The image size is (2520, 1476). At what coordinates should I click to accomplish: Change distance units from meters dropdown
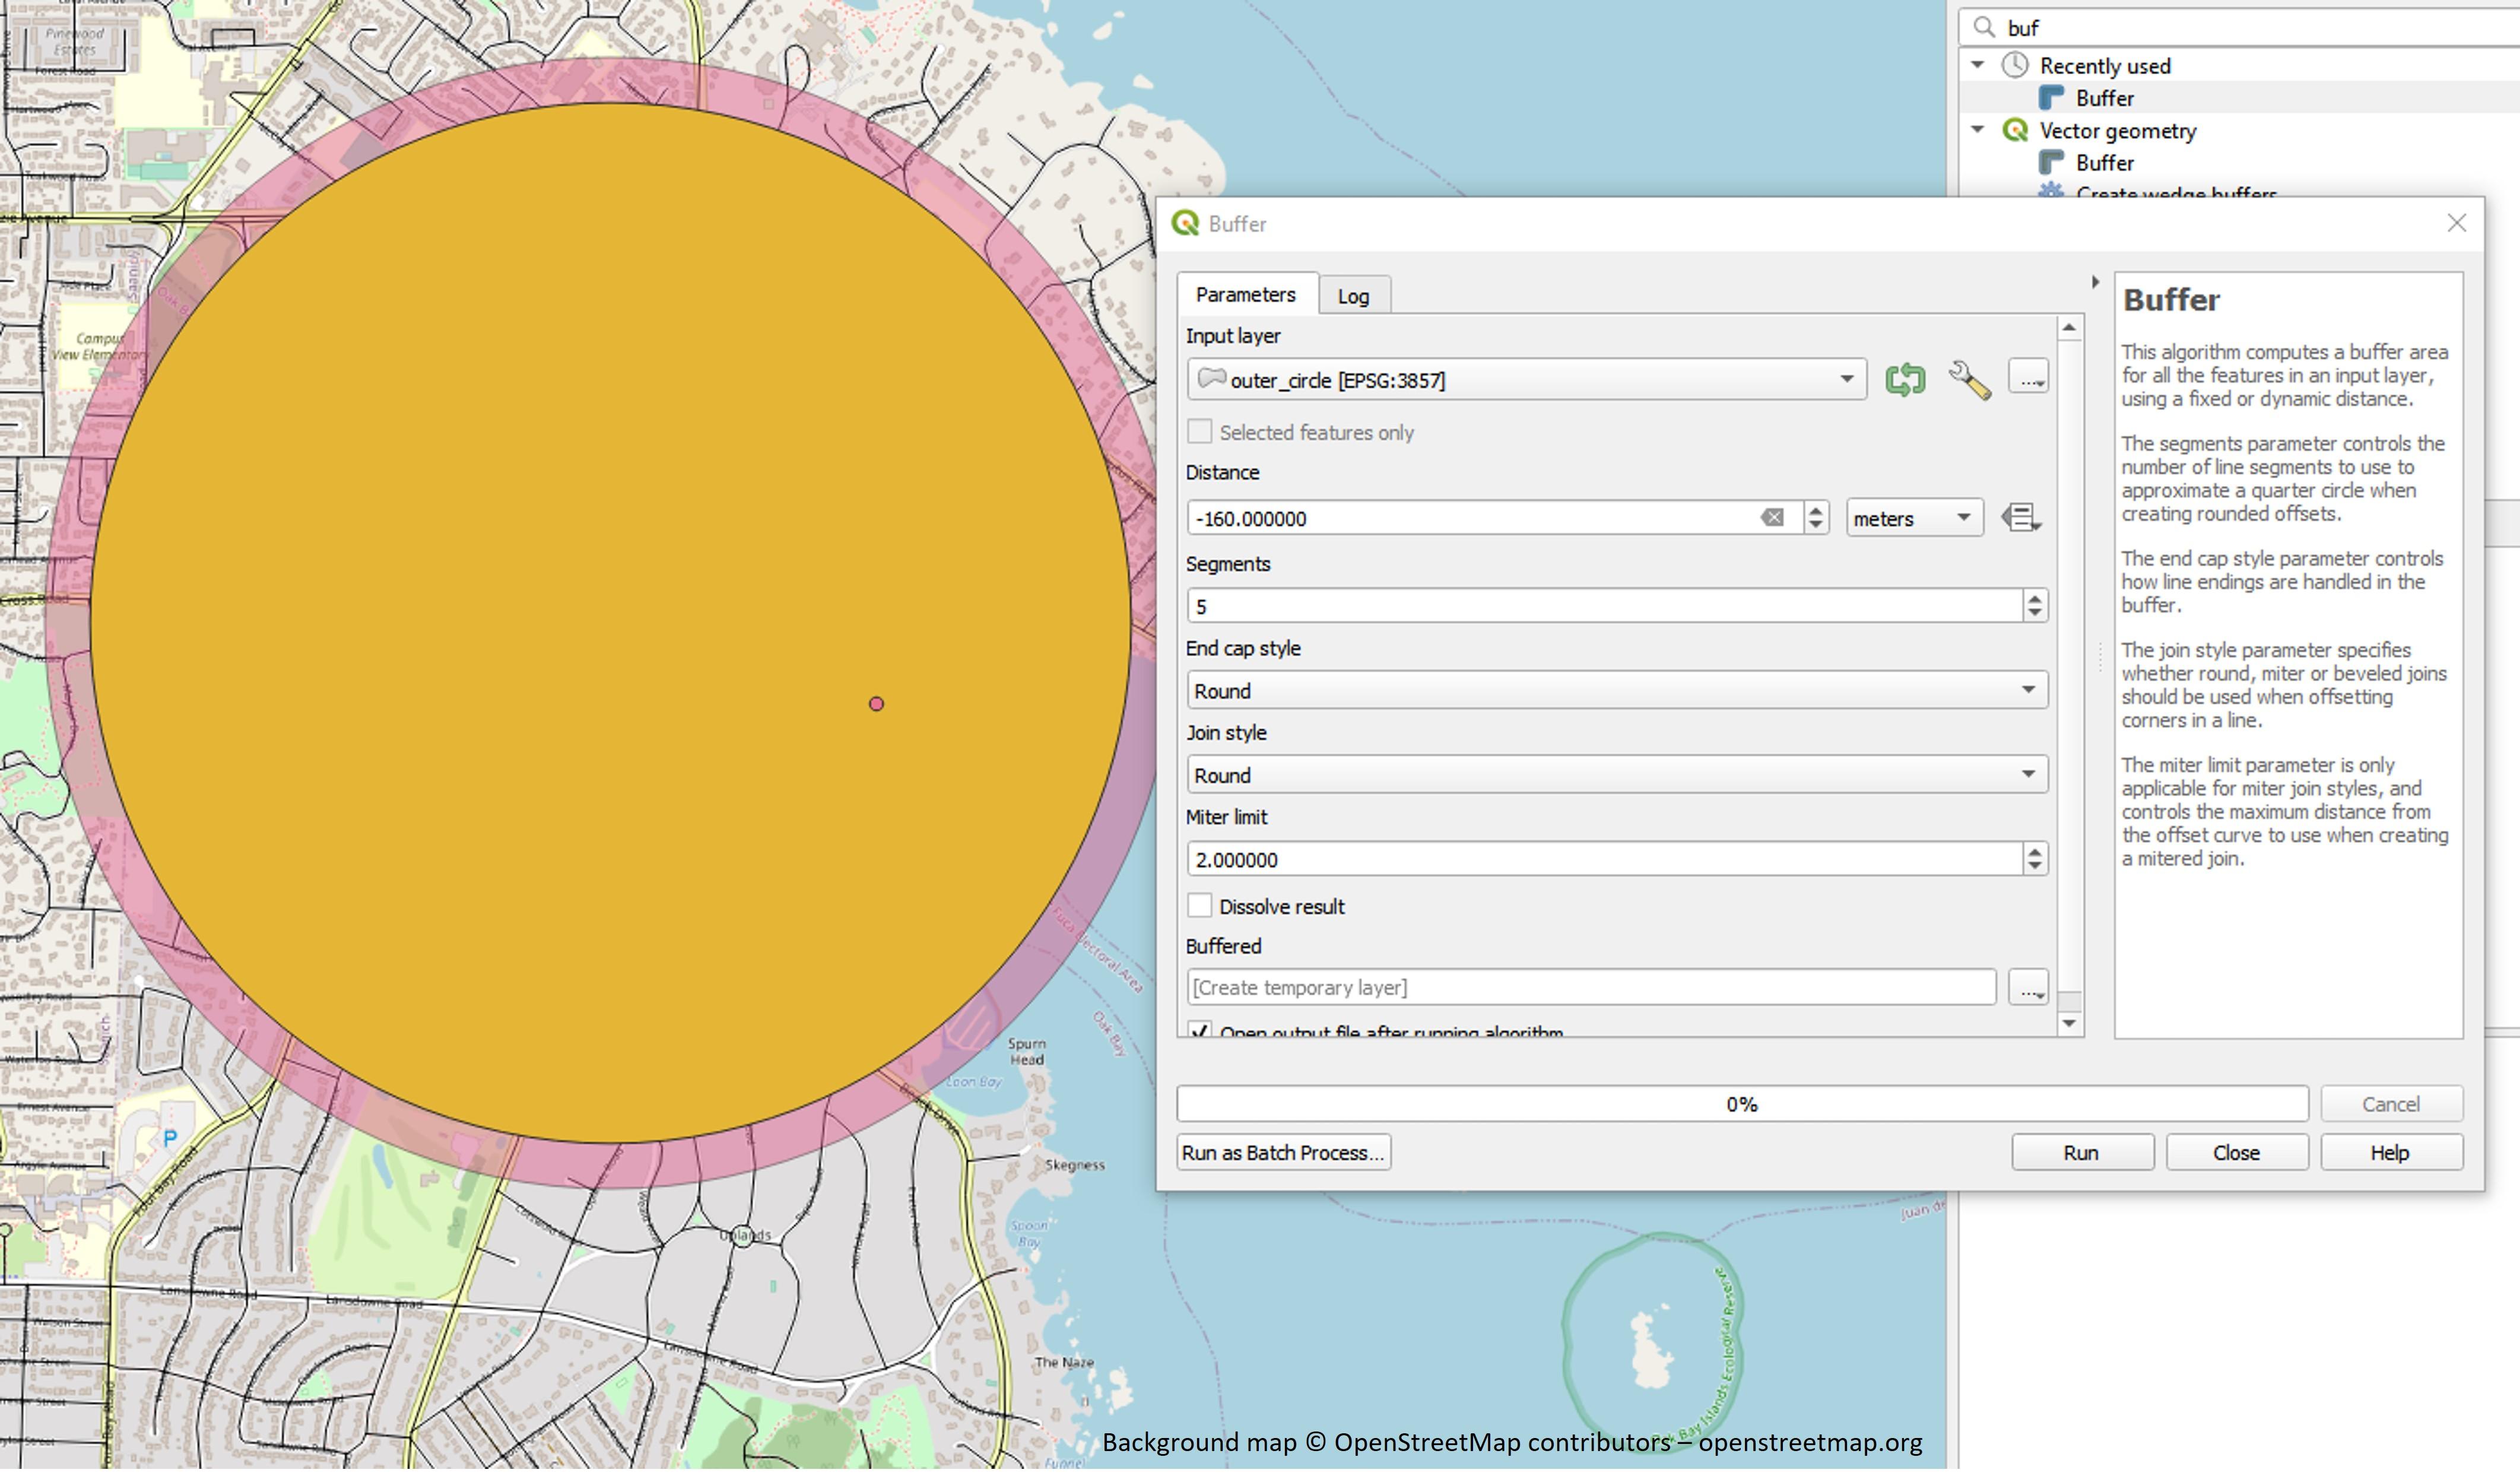pos(1913,518)
